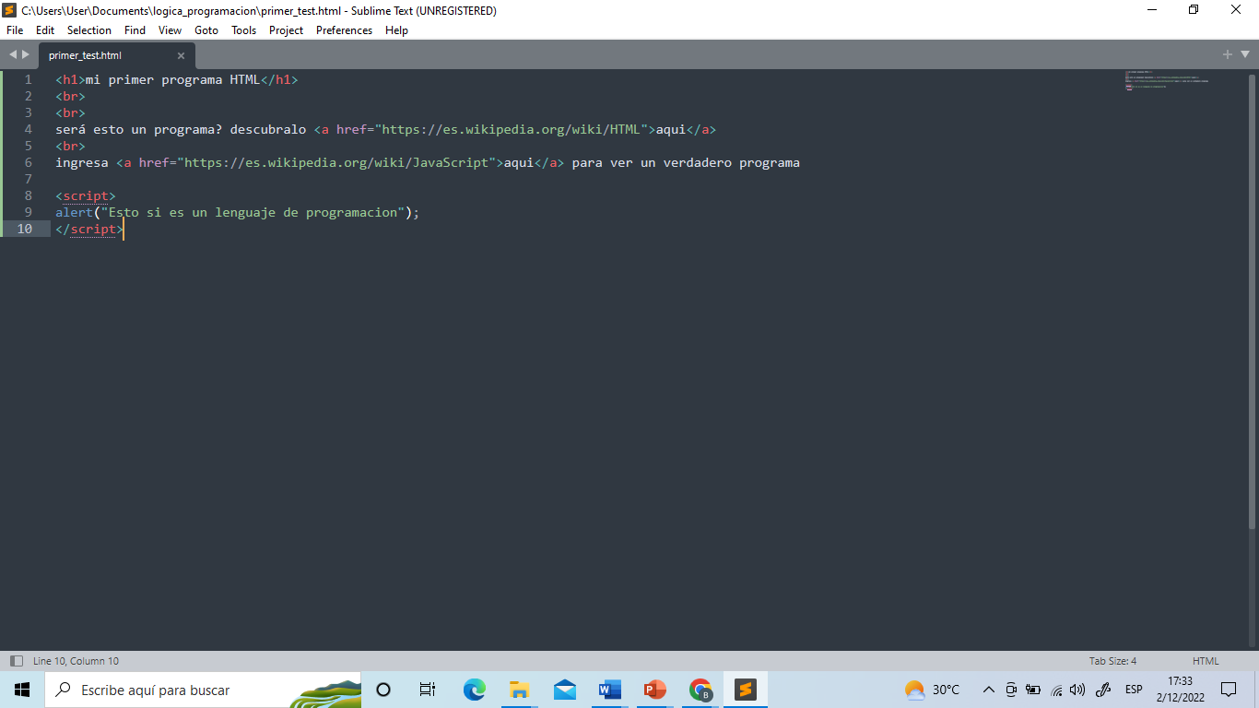Open Cortana circle icon
The height and width of the screenshot is (708, 1259).
(x=383, y=690)
